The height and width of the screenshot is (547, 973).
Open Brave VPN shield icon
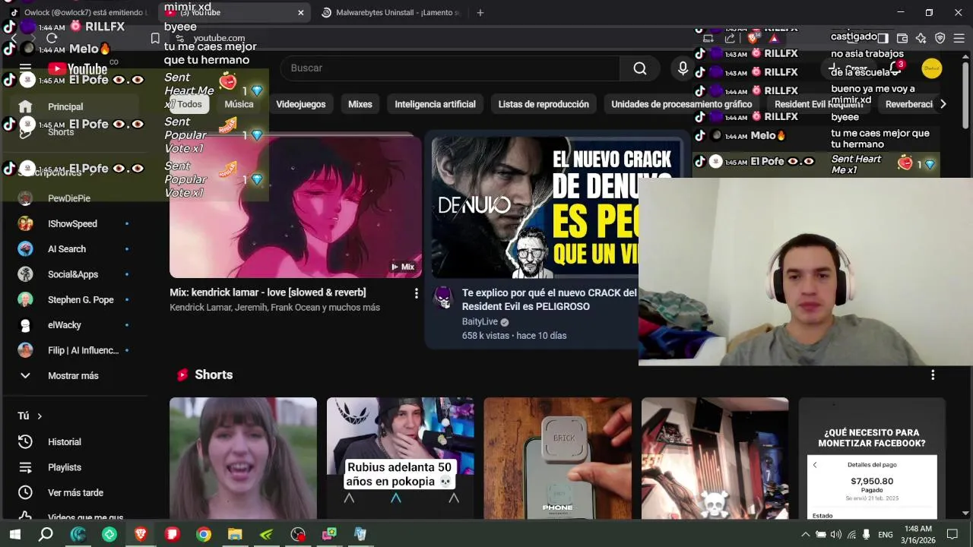pyautogui.click(x=940, y=38)
